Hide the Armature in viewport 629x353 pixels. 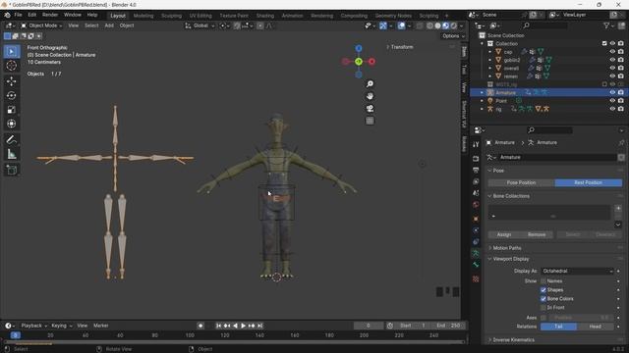click(x=612, y=92)
